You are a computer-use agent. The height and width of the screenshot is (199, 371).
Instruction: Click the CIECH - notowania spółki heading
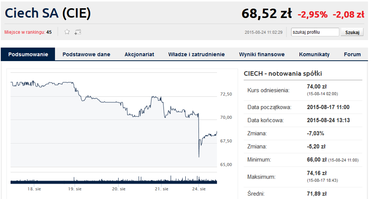pos(283,73)
